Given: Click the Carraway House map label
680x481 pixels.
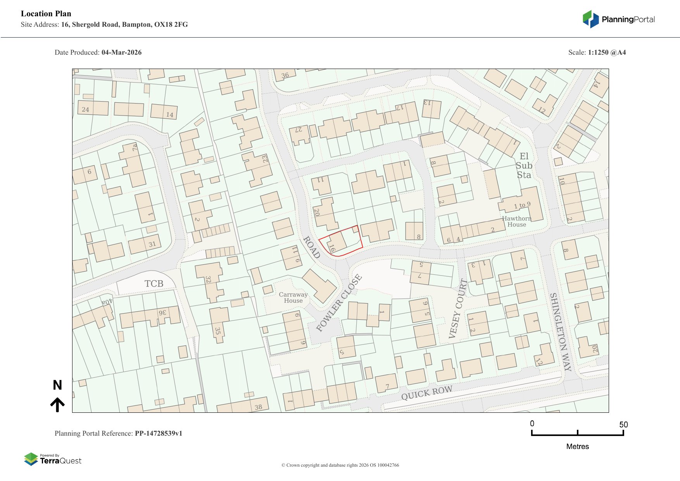Looking at the screenshot, I should (x=293, y=298).
